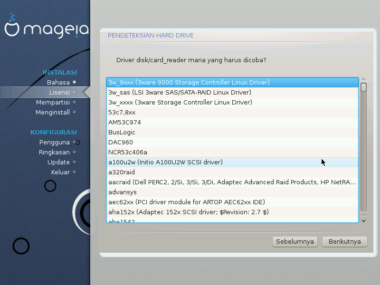
Task: Select the advansys driver
Action: click(232, 192)
